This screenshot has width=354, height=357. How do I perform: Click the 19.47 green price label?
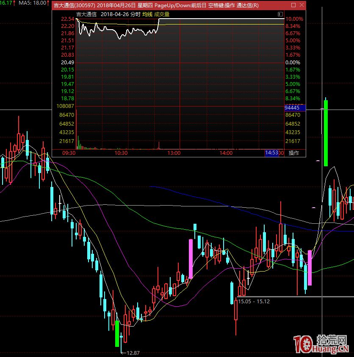67,84
